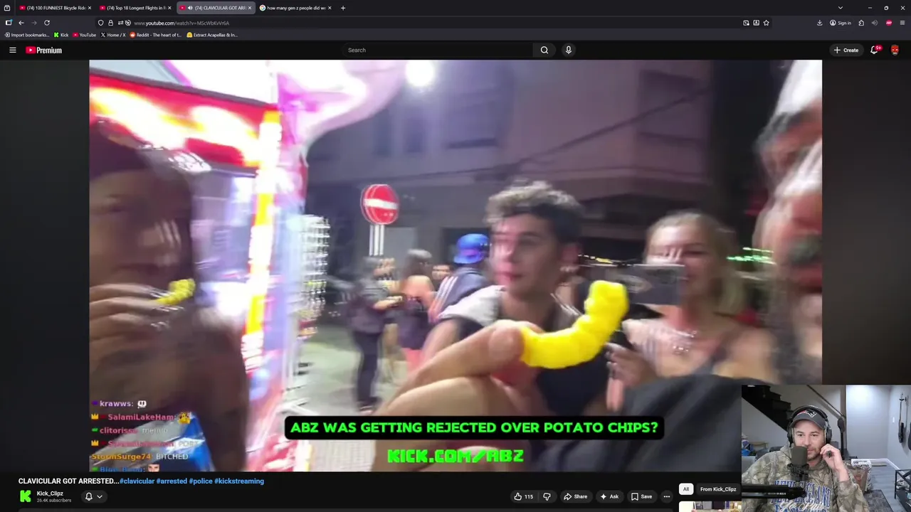Open Firefox View icon at tab bar start
Viewport: 911px width, 512px height.
tap(7, 8)
